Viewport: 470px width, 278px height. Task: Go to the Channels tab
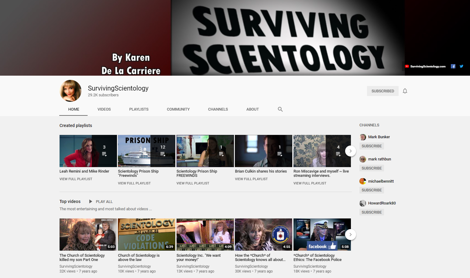coord(218,109)
